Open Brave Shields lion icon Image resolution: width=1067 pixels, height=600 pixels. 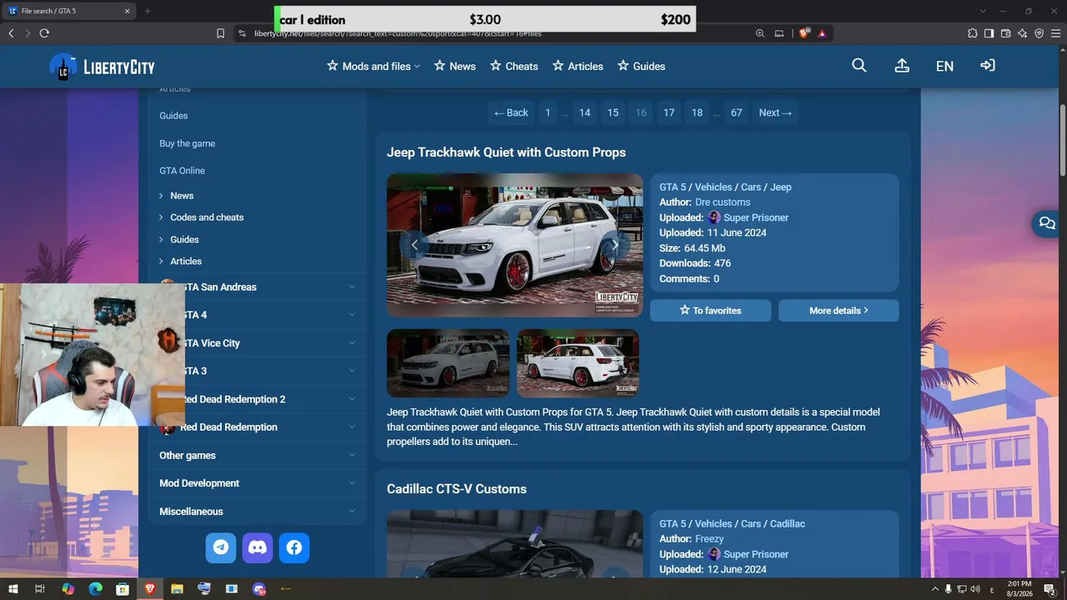[804, 33]
